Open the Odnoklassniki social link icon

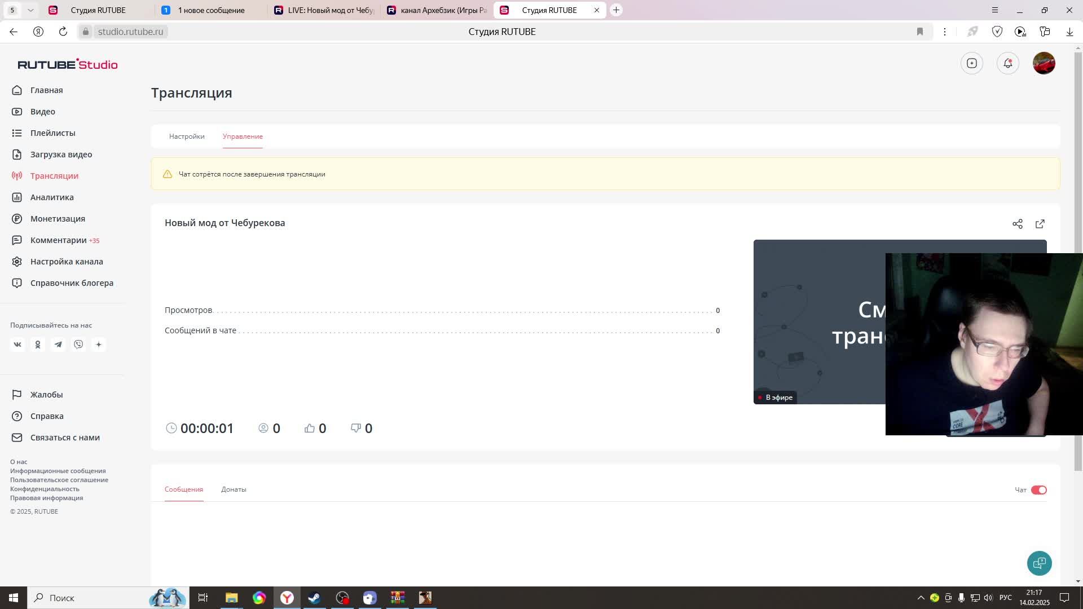38,345
